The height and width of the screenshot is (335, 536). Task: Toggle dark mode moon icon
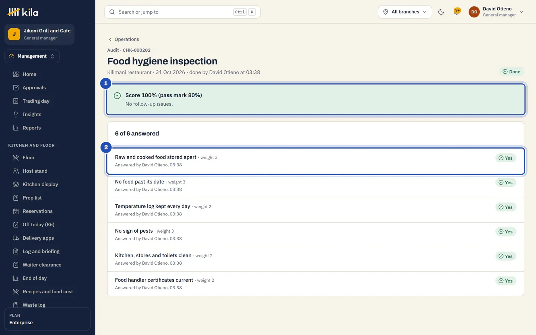click(441, 12)
